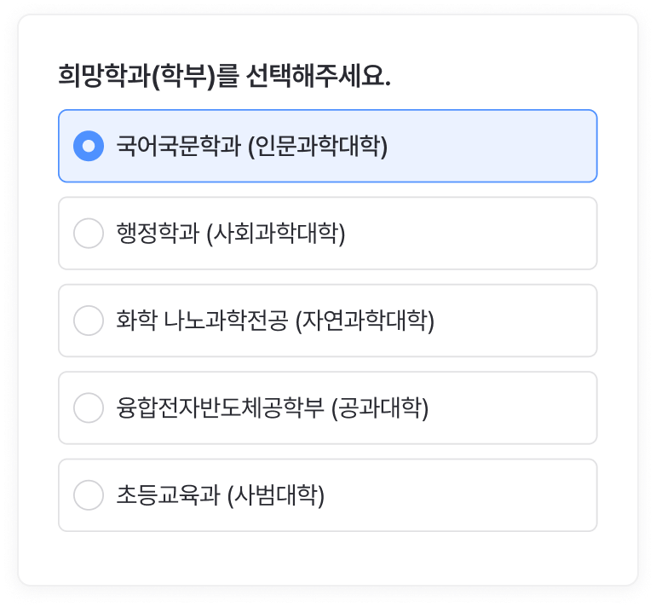The width and height of the screenshot is (656, 607).
Task: Click the 국어국문학과 (인문과학대학) label text
Action: click(252, 146)
